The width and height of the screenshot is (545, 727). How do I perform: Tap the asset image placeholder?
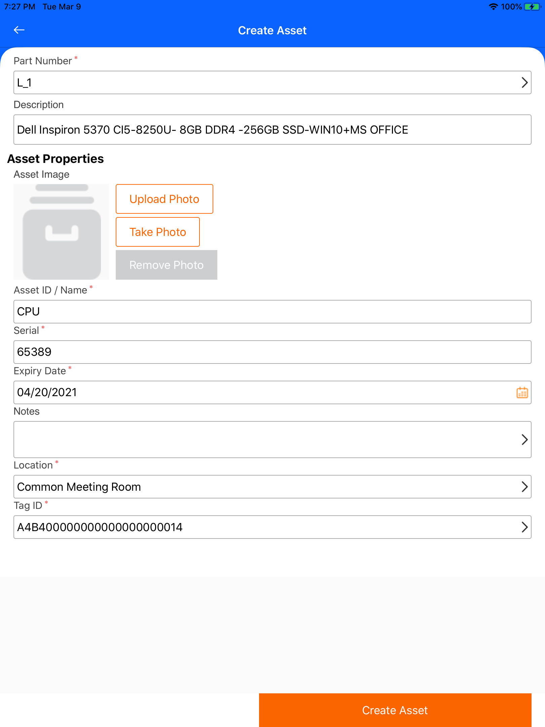(61, 232)
